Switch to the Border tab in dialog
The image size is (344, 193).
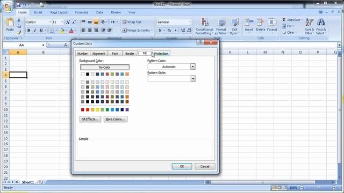click(130, 54)
